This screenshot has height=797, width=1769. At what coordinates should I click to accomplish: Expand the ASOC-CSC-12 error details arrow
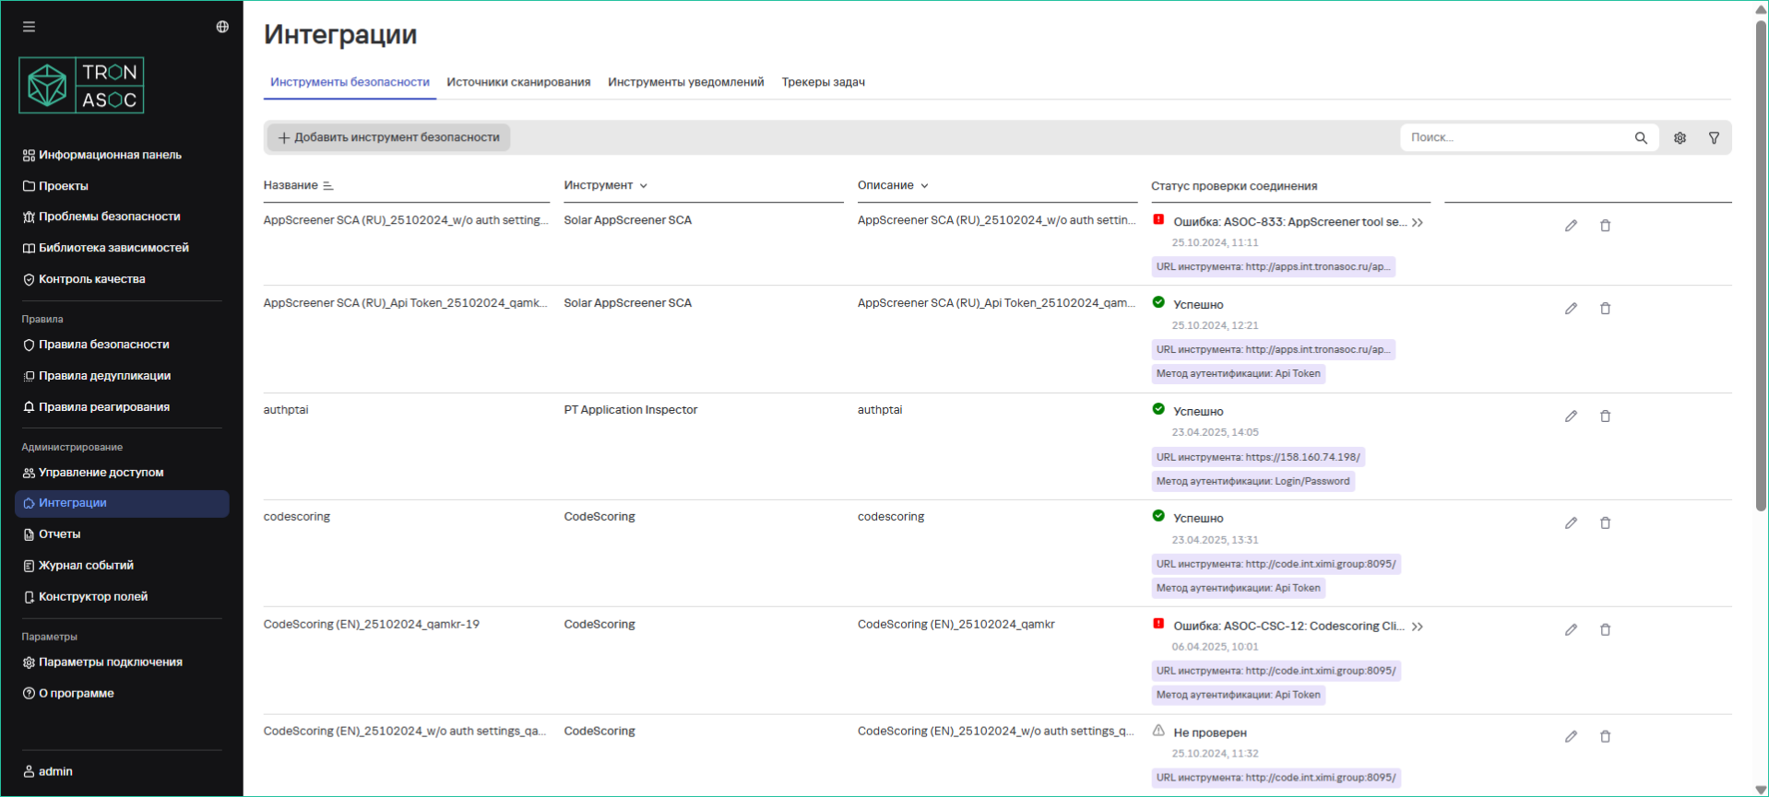(1418, 627)
